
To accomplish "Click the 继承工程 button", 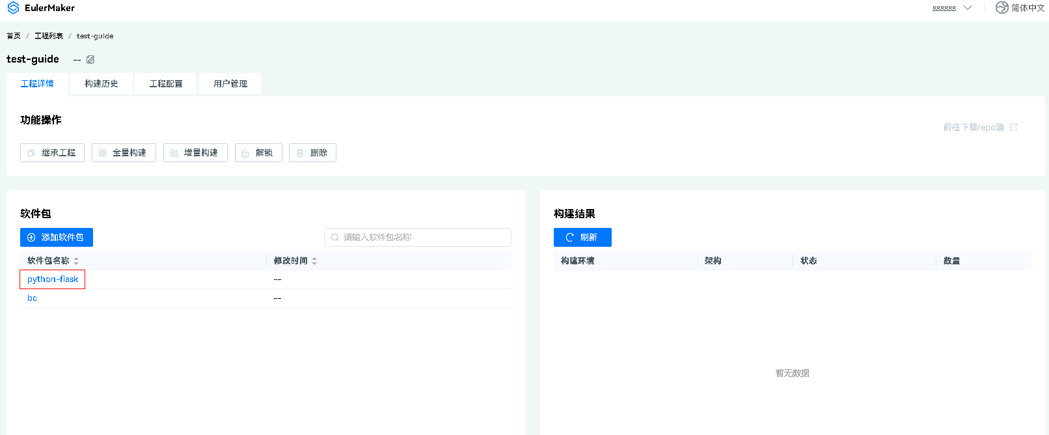I will coord(52,153).
